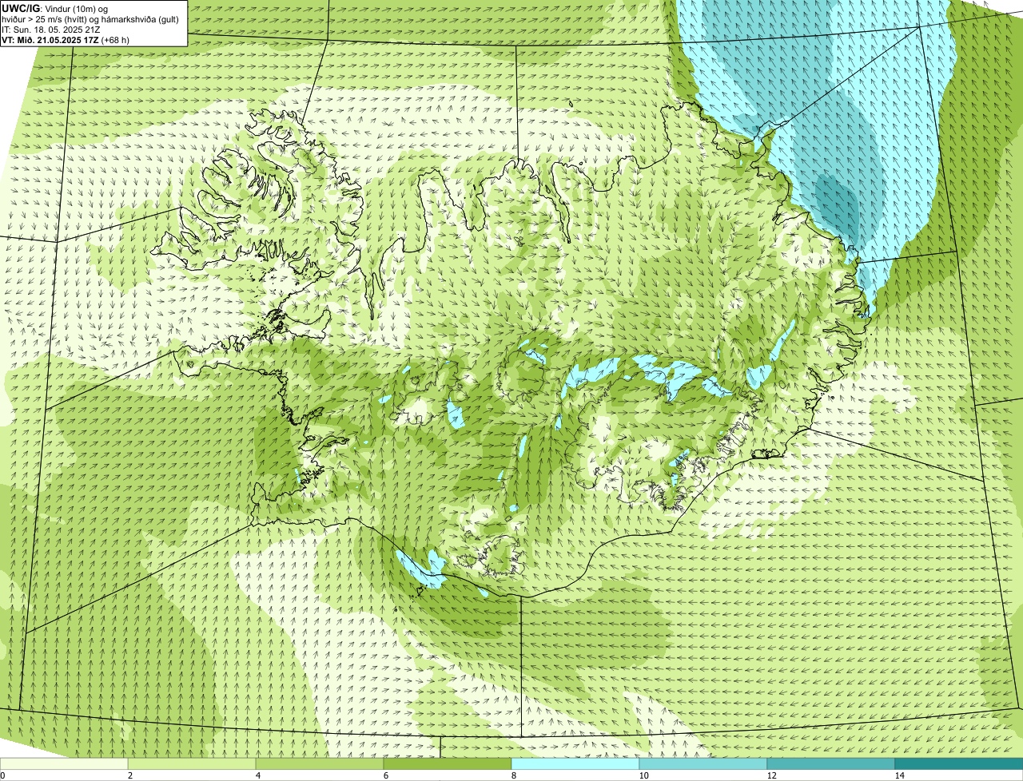
Task: Click the legend label '2'
Action: point(129,775)
